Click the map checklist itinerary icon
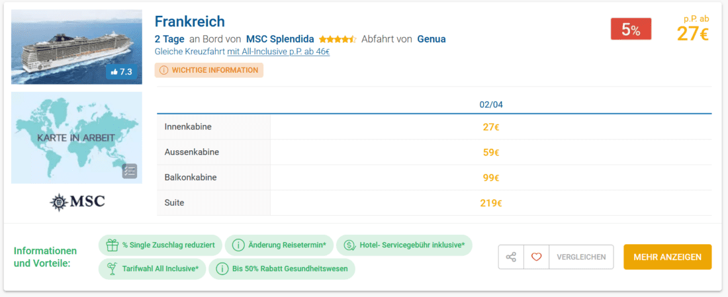 pyautogui.click(x=130, y=171)
